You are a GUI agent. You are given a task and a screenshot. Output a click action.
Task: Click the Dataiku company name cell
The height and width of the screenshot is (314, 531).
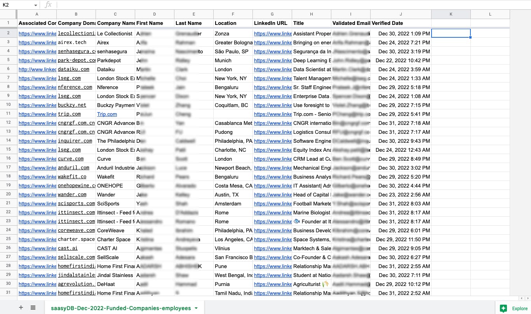[115, 69]
